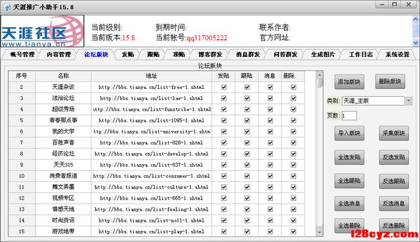The image size is (420, 242).
Task: Open the 生成图片 tab
Action: pos(323,54)
